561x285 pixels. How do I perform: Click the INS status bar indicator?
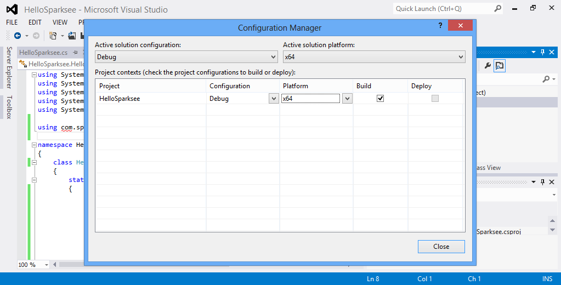pyautogui.click(x=547, y=278)
